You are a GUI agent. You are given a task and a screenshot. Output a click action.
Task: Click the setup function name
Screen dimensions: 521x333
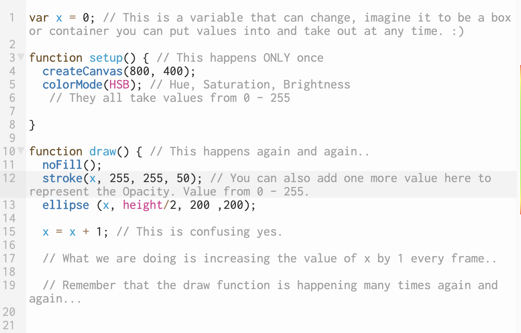pyautogui.click(x=106, y=58)
